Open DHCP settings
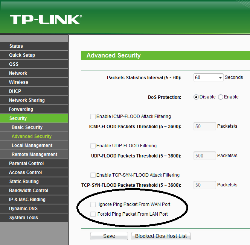This screenshot has height=245, width=250. [34, 91]
